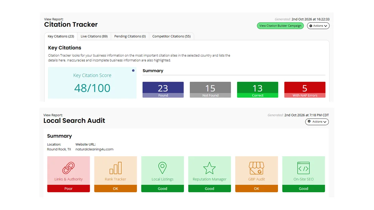Click the blue 23 Found summary tile
374x210 pixels.
pos(163,90)
